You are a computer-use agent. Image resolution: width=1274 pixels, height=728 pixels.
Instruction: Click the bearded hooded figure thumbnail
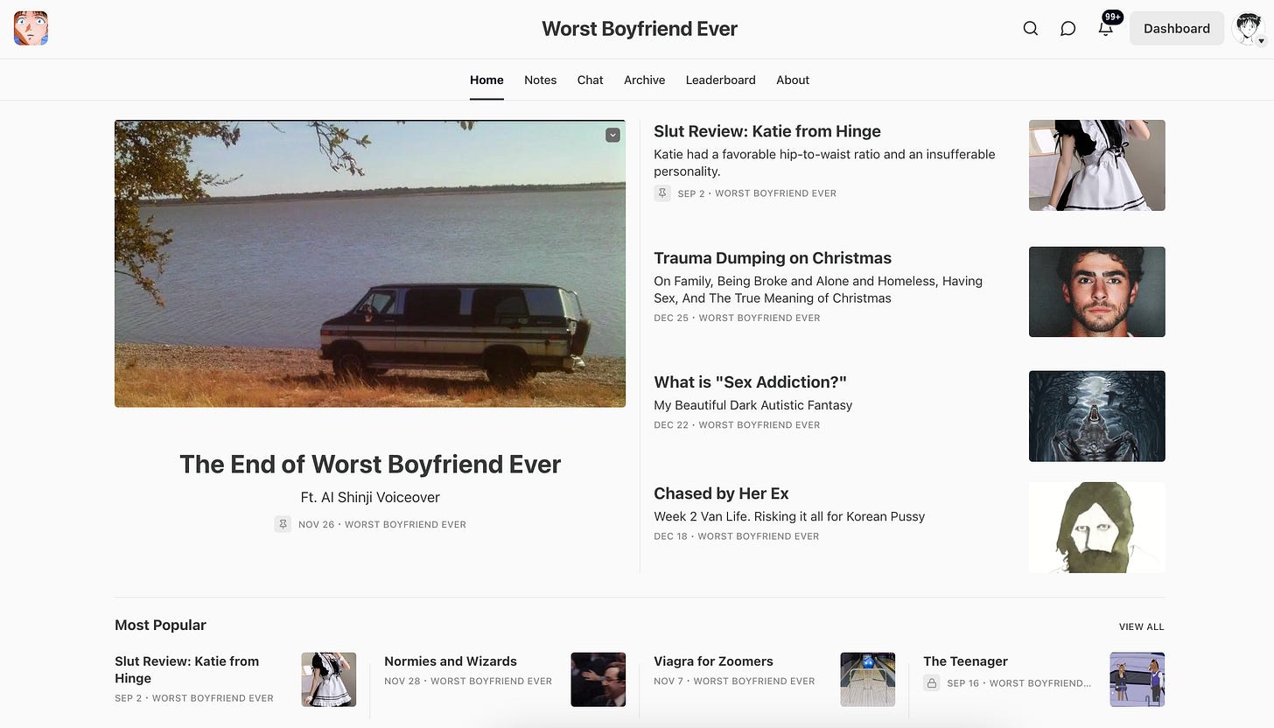pos(1096,528)
